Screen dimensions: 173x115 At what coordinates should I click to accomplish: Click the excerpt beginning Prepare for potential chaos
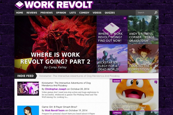coord(68,114)
